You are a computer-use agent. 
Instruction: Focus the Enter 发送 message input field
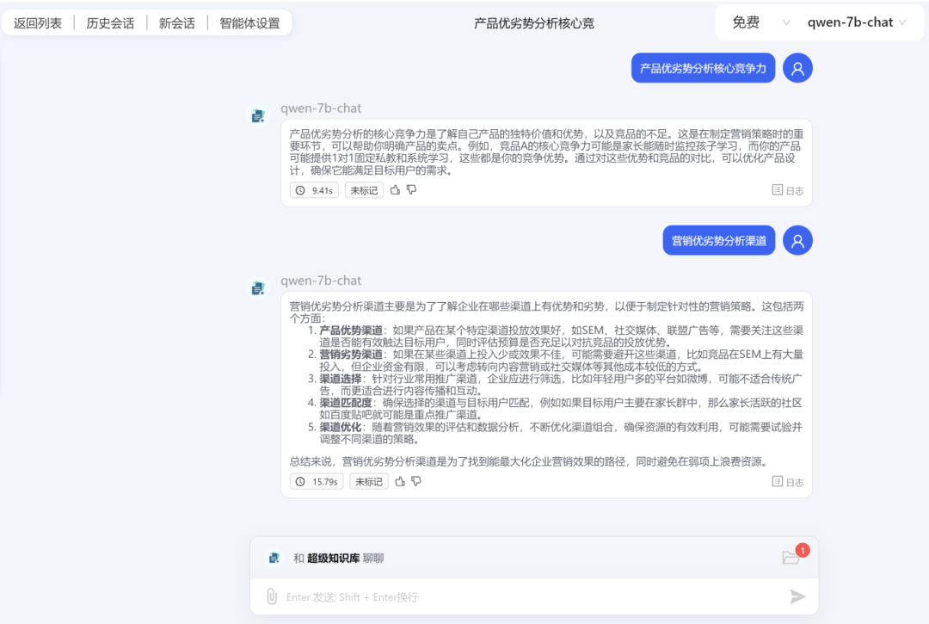533,596
